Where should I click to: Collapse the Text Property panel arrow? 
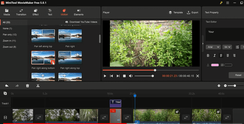(203, 44)
